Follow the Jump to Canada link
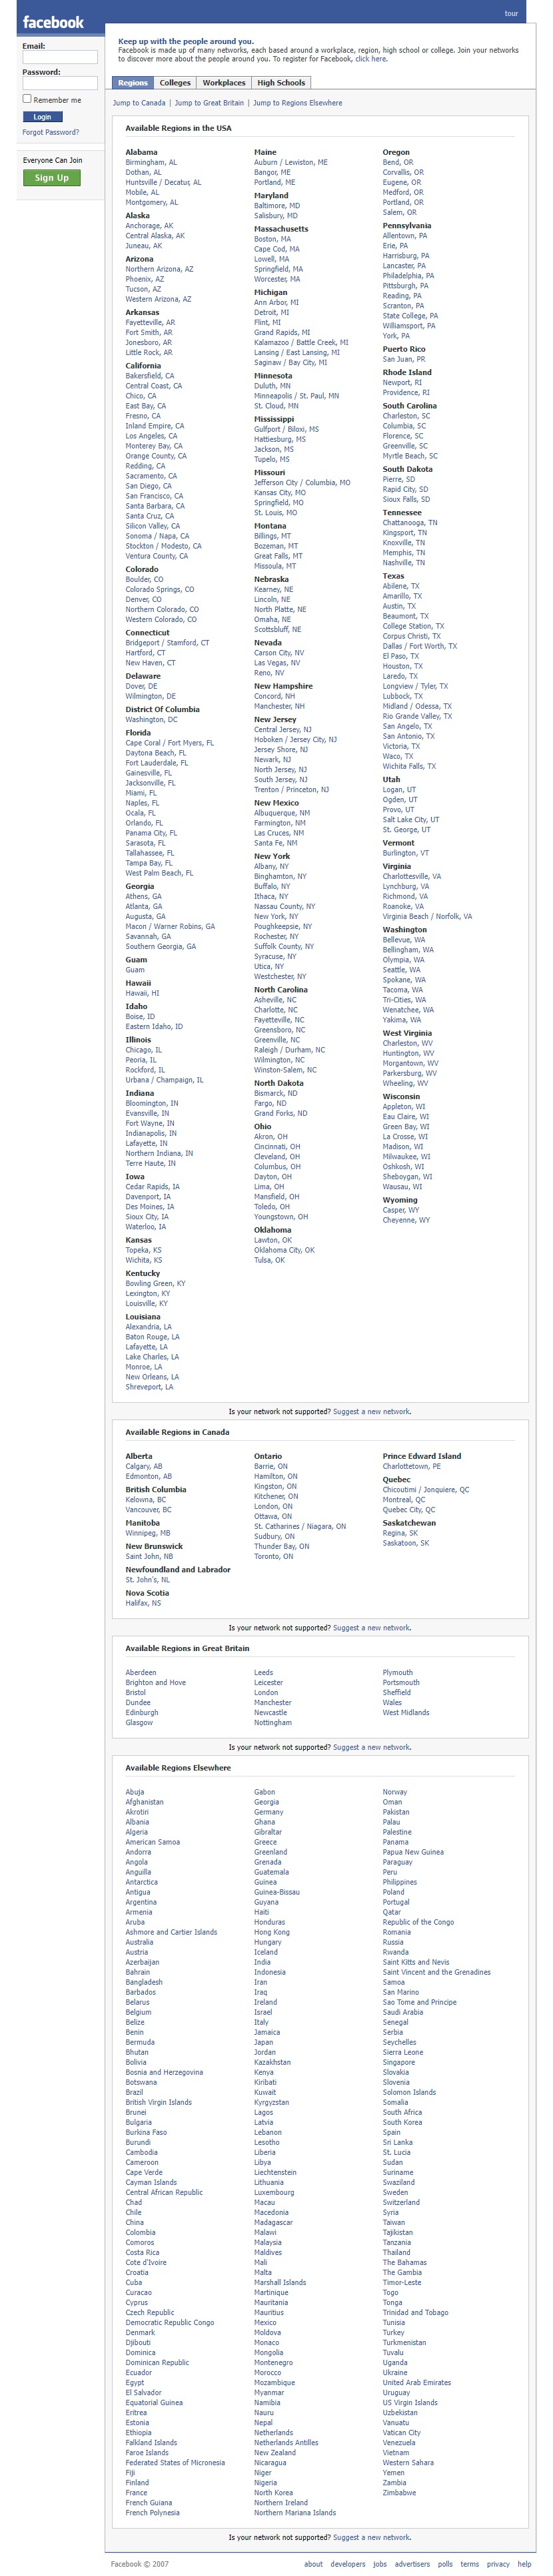553x2576 pixels. tap(140, 103)
